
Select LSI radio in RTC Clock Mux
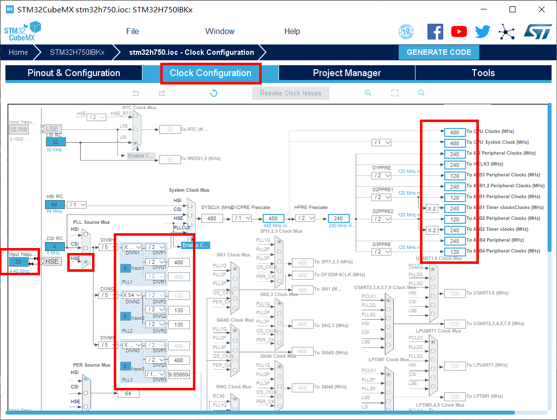(136, 143)
